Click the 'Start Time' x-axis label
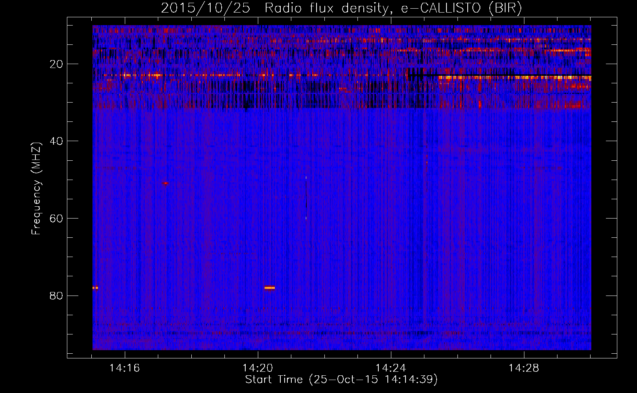This screenshot has width=637, height=393. tap(341, 380)
